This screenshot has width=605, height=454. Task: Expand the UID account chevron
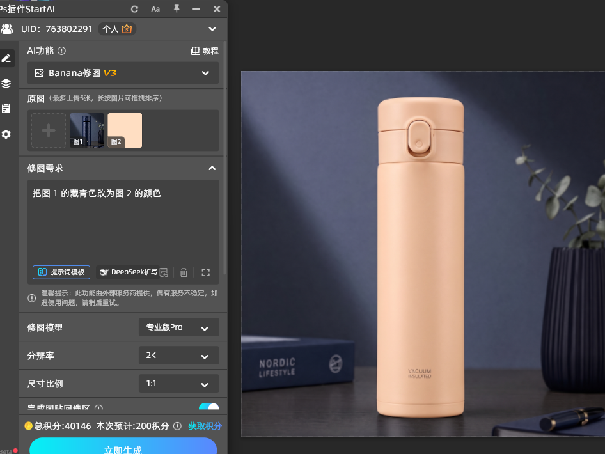tap(212, 29)
